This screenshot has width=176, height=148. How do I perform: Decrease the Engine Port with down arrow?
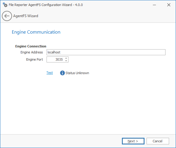66,61
